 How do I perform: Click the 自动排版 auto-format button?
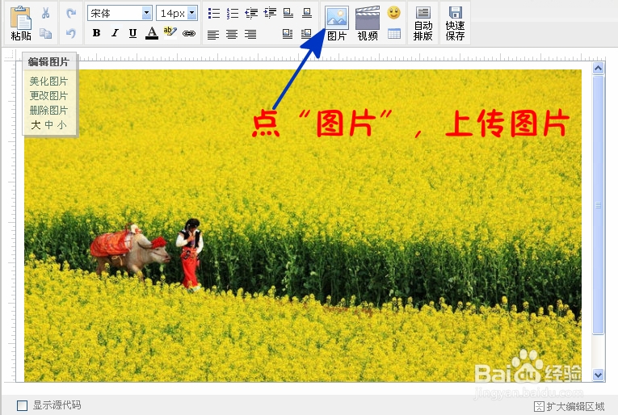423,23
